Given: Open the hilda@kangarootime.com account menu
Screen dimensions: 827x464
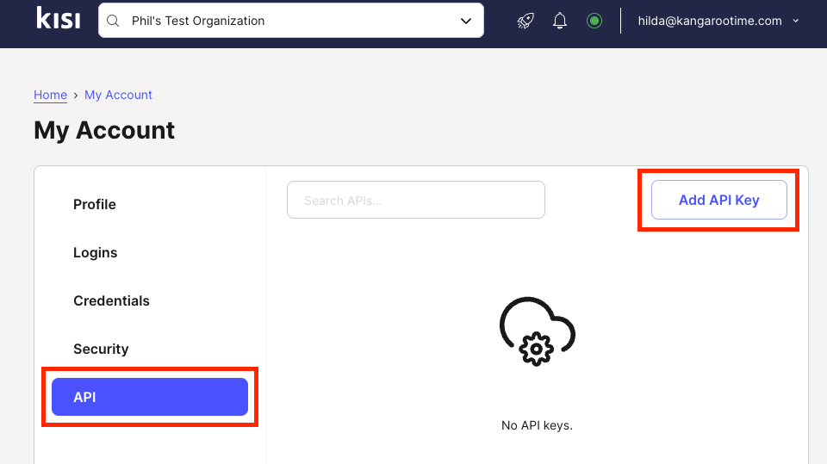Looking at the screenshot, I should point(709,21).
